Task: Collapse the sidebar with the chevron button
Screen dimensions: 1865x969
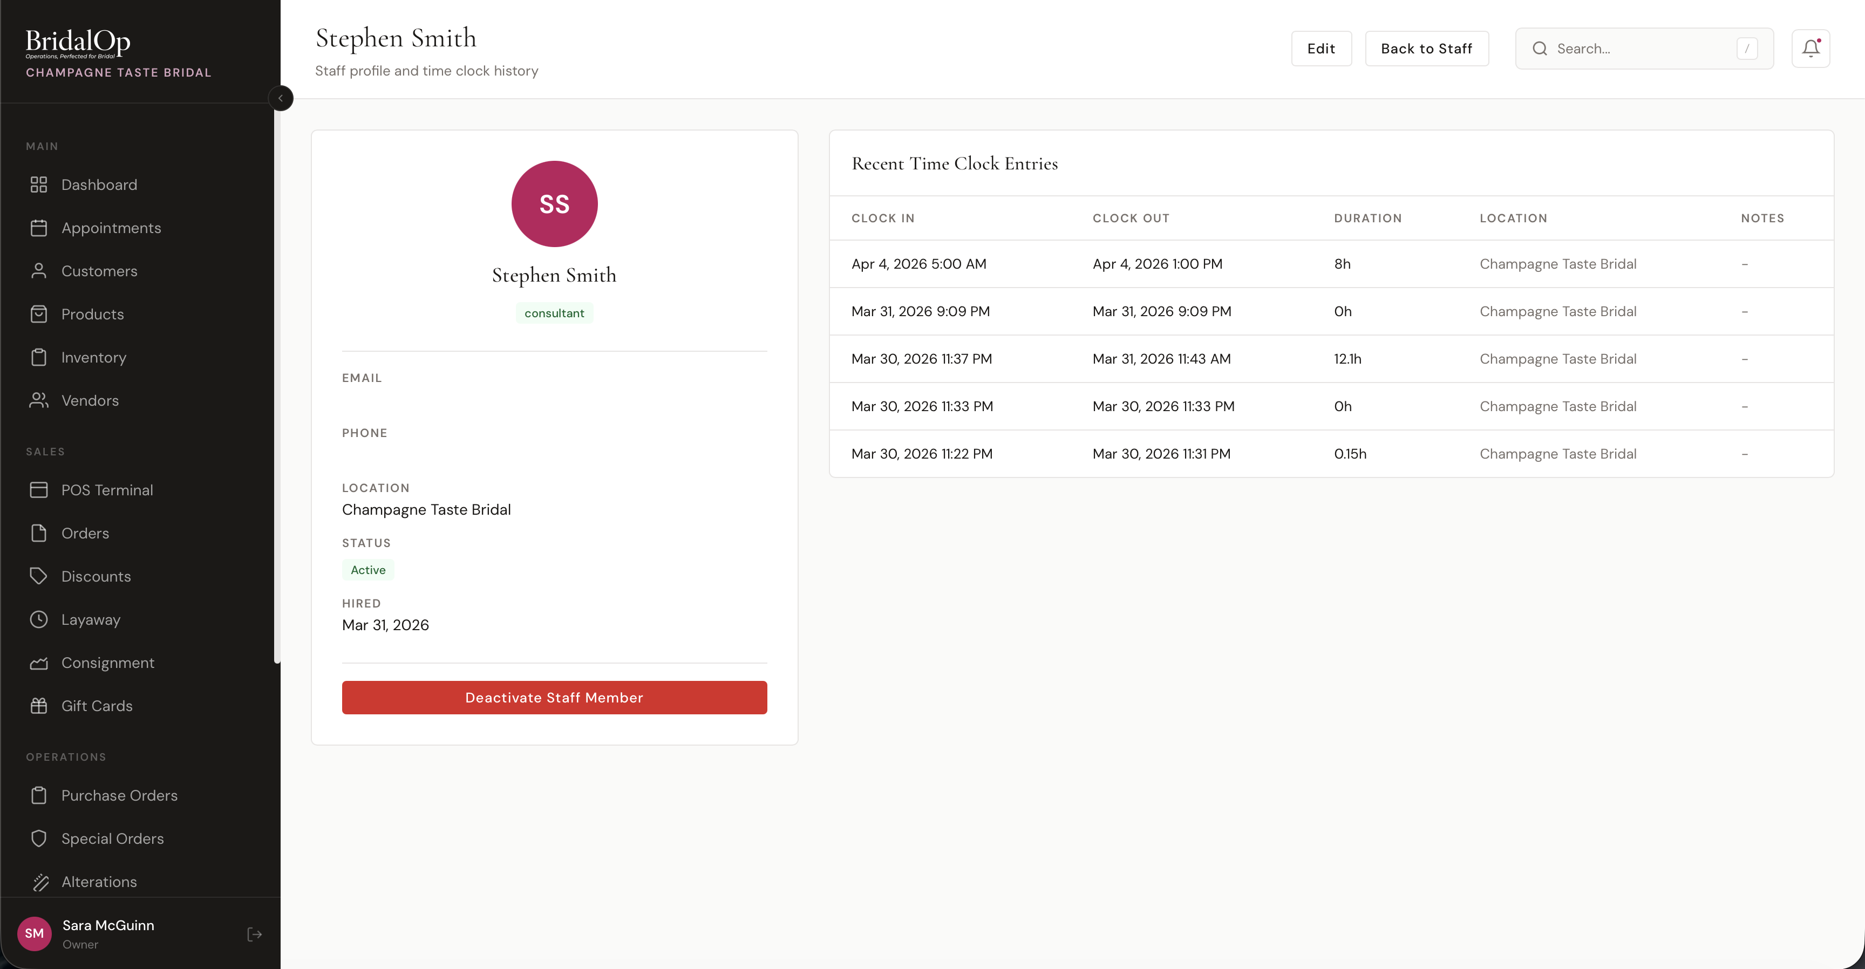Action: tap(280, 98)
